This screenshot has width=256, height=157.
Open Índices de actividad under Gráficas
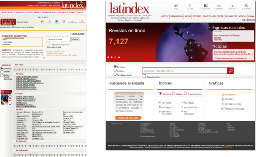click(x=233, y=109)
